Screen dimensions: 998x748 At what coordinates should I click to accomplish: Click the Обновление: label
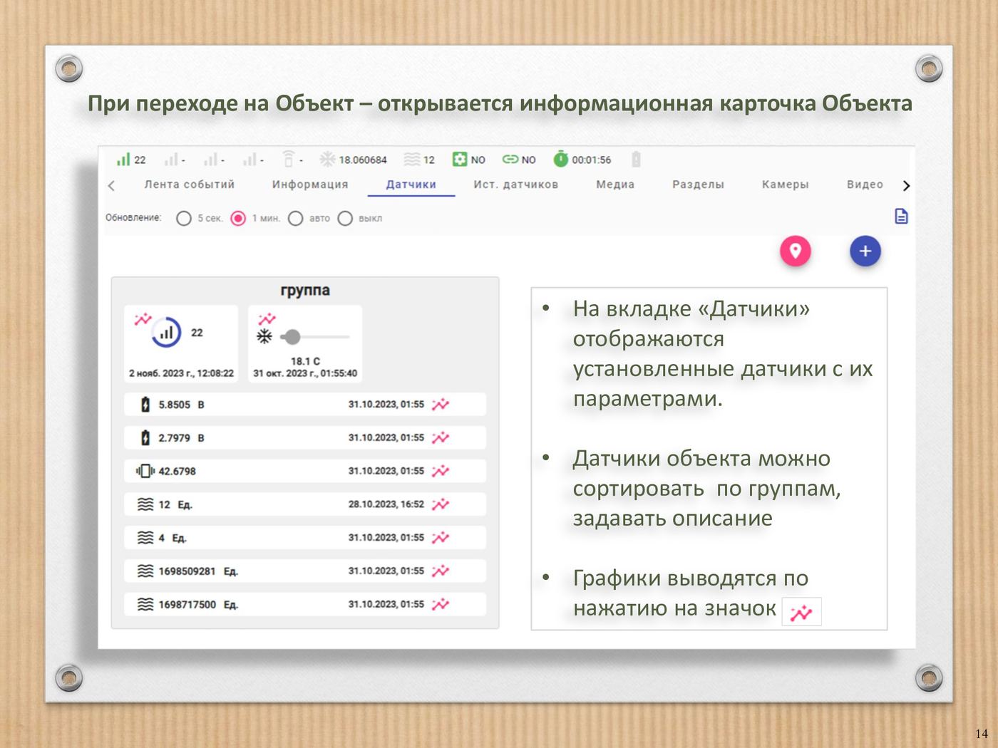coord(133,218)
